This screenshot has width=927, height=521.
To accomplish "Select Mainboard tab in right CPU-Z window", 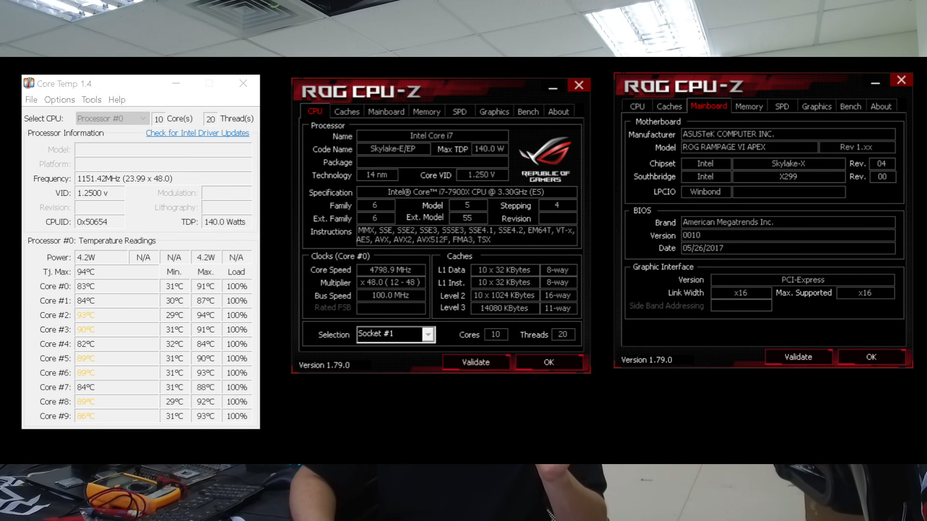I will 709,106.
